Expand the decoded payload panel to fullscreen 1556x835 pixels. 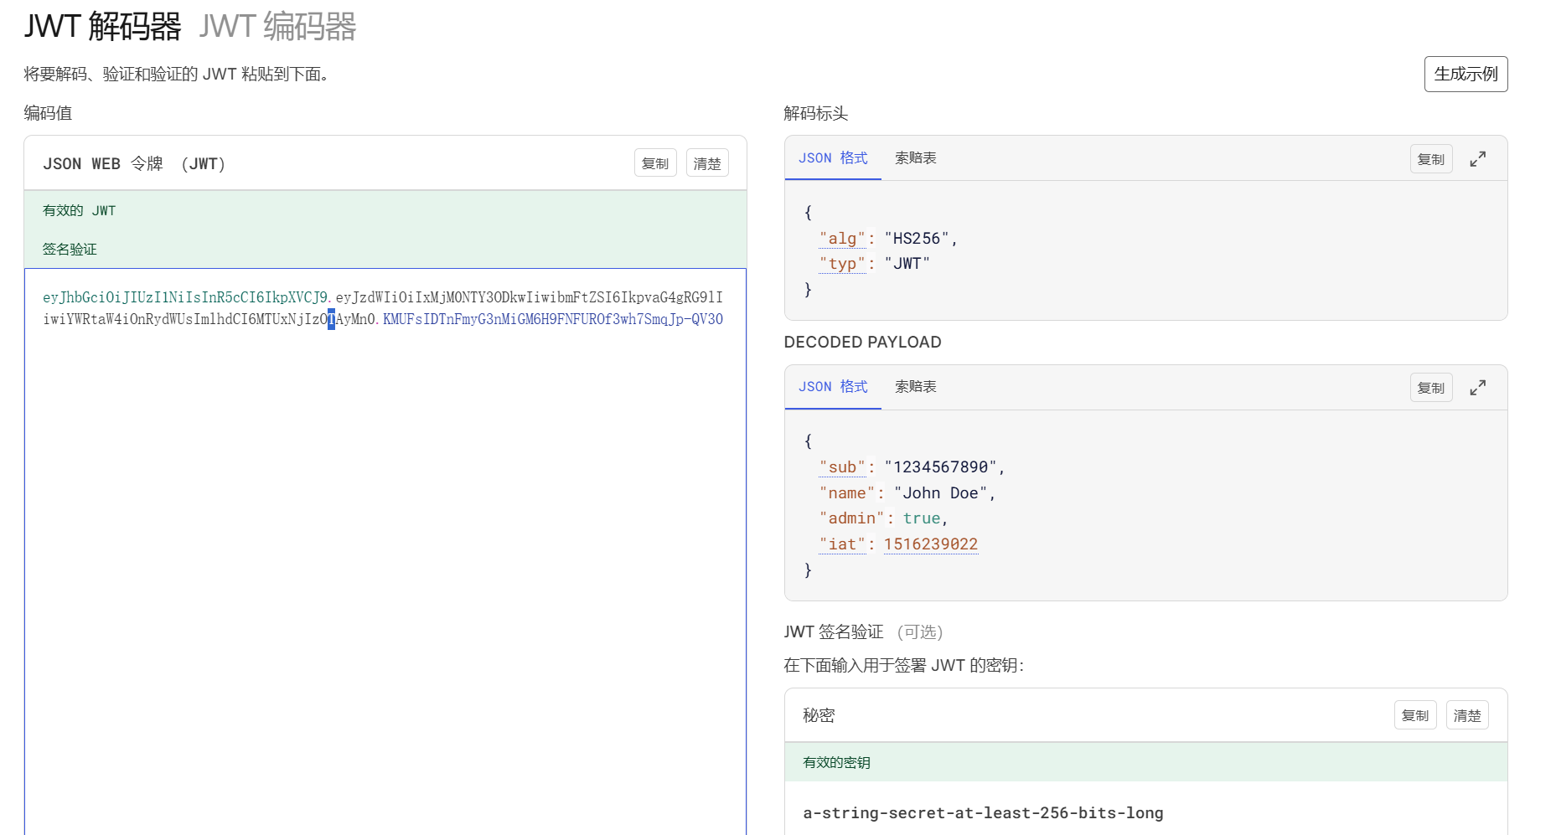pyautogui.click(x=1477, y=388)
